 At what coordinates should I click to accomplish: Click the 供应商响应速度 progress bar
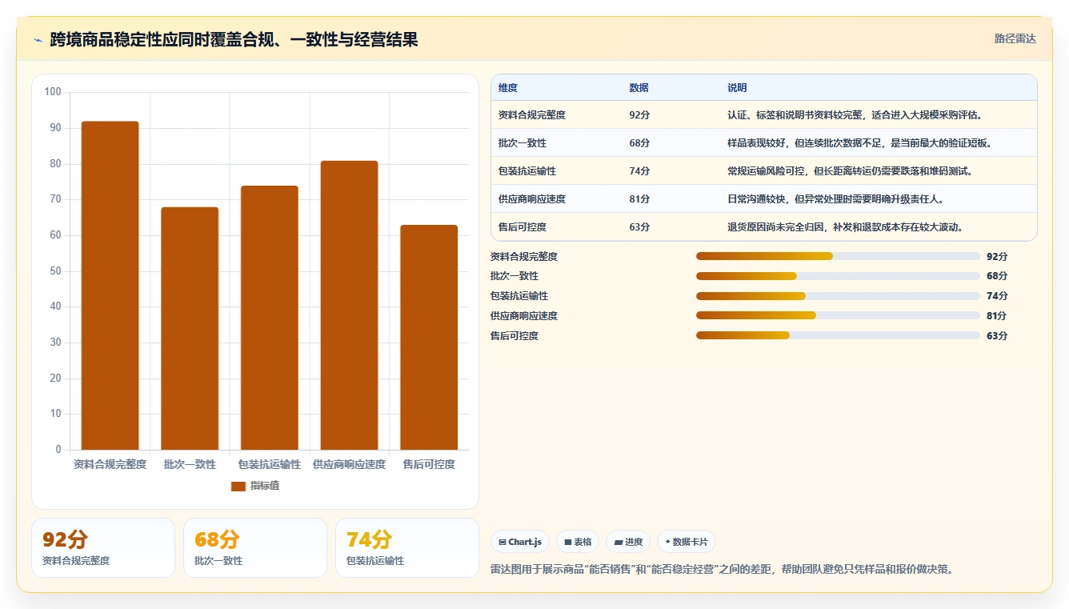pyautogui.click(x=838, y=316)
